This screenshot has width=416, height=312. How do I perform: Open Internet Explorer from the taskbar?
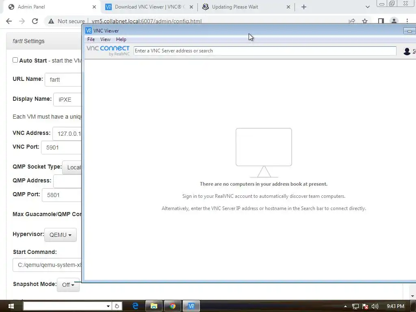(x=135, y=306)
